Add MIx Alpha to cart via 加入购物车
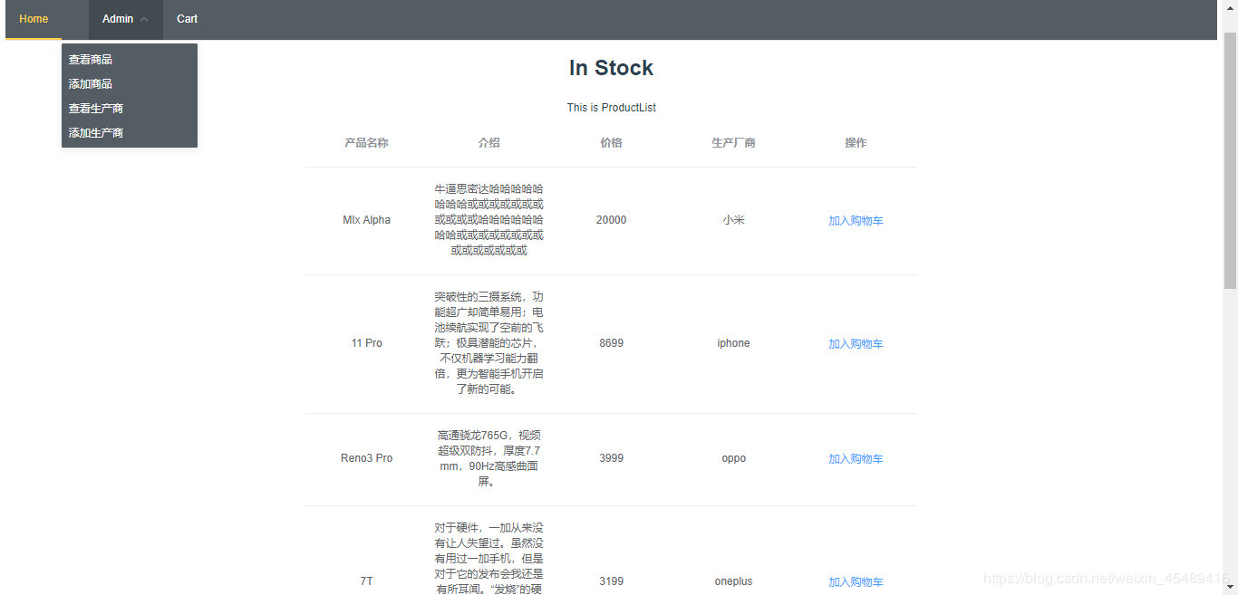The height and width of the screenshot is (595, 1238). pyautogui.click(x=856, y=221)
